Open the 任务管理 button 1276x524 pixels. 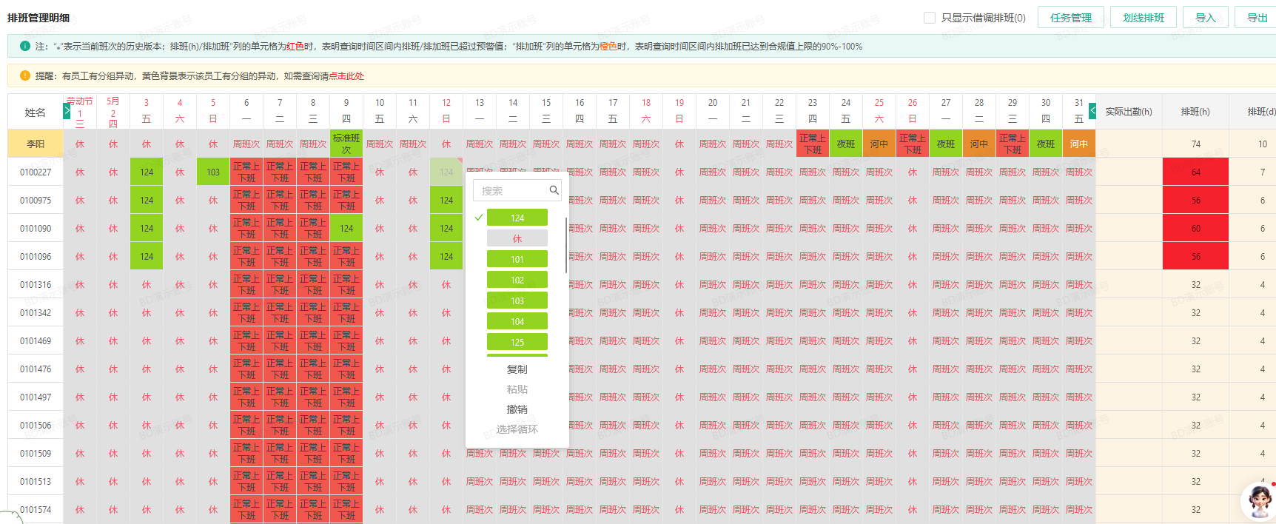pyautogui.click(x=1070, y=18)
